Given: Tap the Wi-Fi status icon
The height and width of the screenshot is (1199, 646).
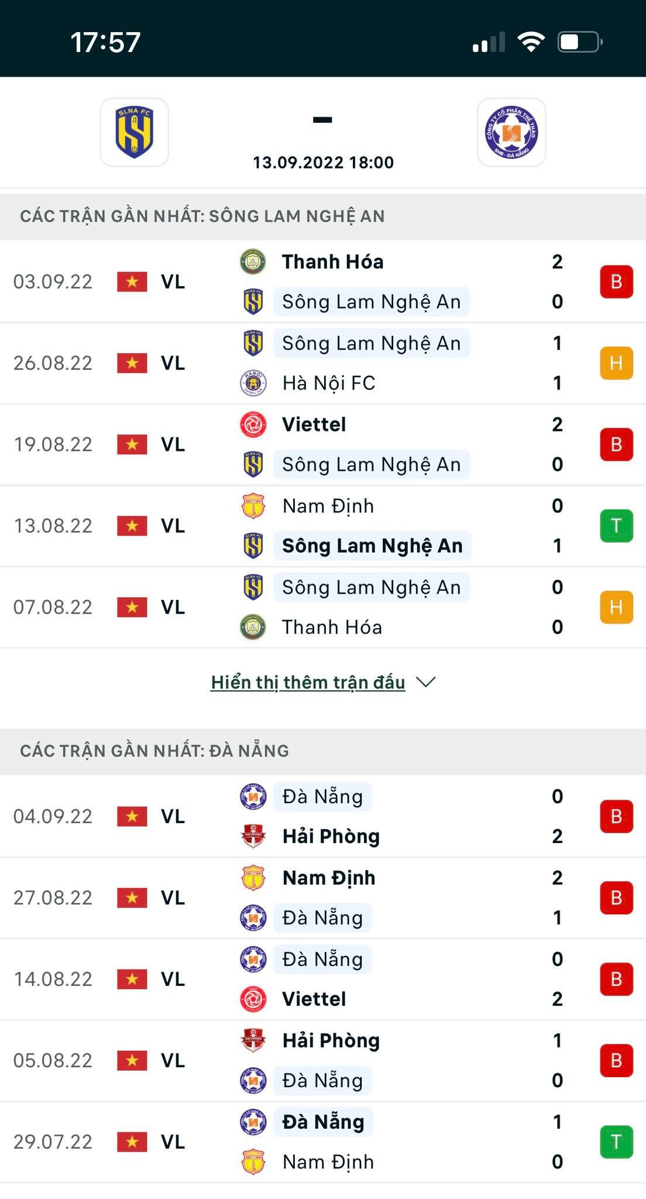Looking at the screenshot, I should tap(531, 42).
